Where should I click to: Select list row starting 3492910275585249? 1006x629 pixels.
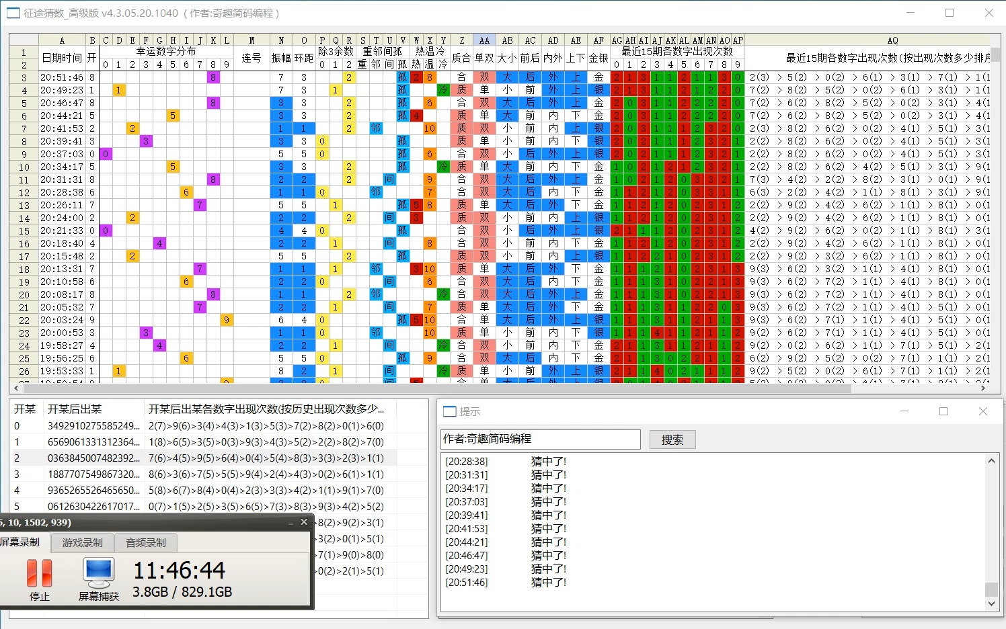204,426
